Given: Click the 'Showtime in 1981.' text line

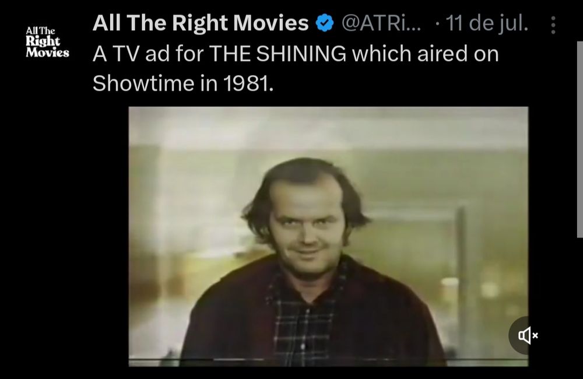Looking at the screenshot, I should coord(183,83).
